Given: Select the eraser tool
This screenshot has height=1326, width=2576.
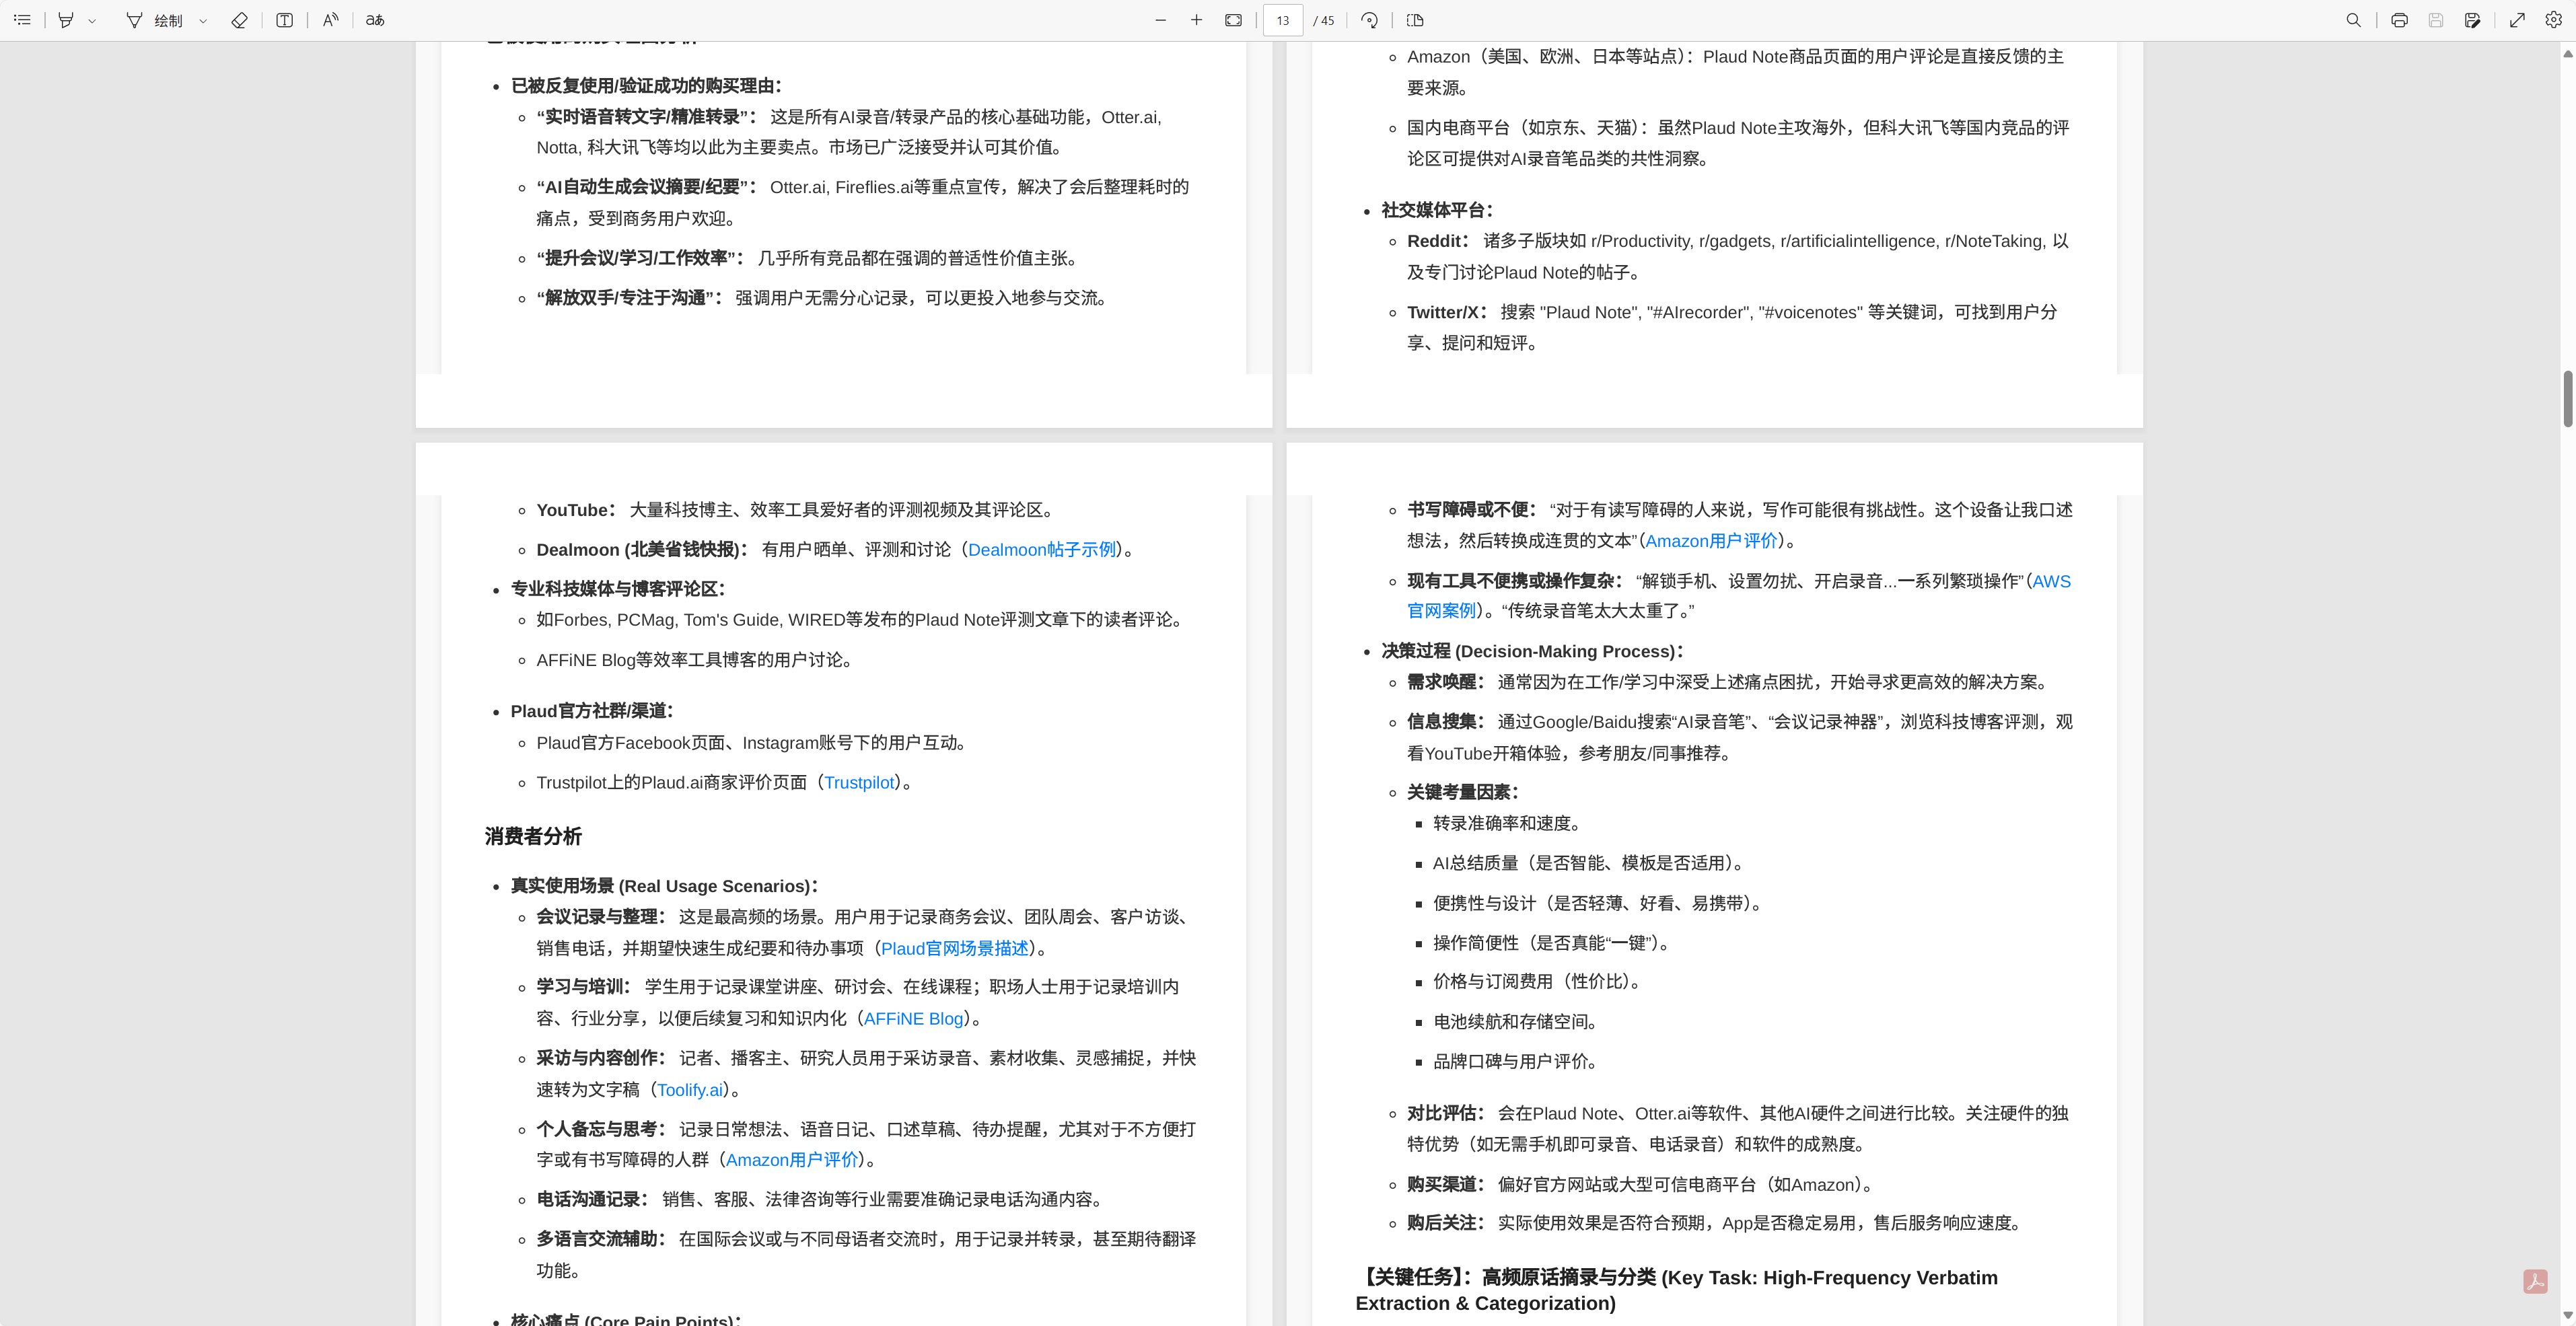Looking at the screenshot, I should pyautogui.click(x=239, y=20).
